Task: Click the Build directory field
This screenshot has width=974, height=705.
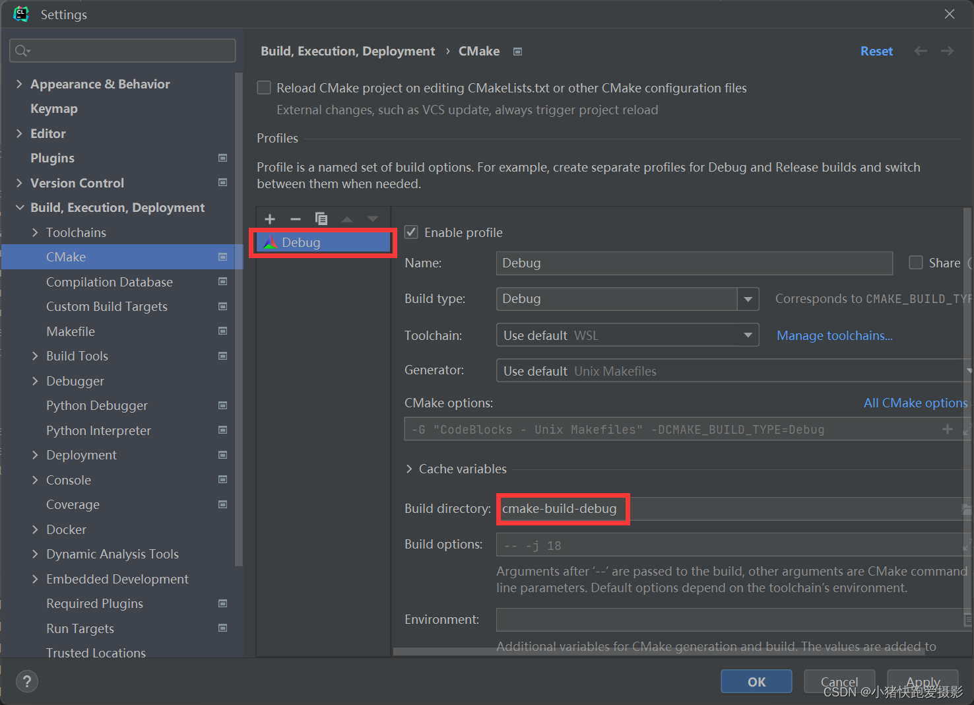Action: (732, 509)
